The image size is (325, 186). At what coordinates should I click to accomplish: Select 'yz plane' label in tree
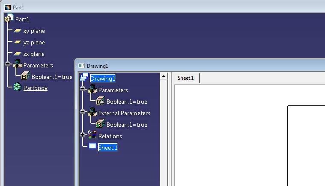click(34, 43)
